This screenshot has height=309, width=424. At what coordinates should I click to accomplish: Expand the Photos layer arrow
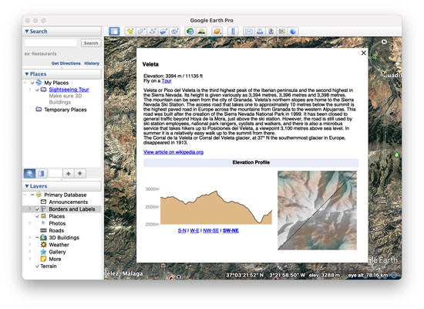click(x=30, y=223)
